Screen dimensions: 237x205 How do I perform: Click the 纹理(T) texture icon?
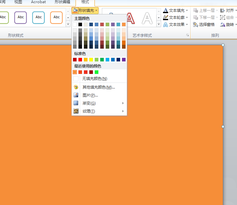[x=76, y=111]
